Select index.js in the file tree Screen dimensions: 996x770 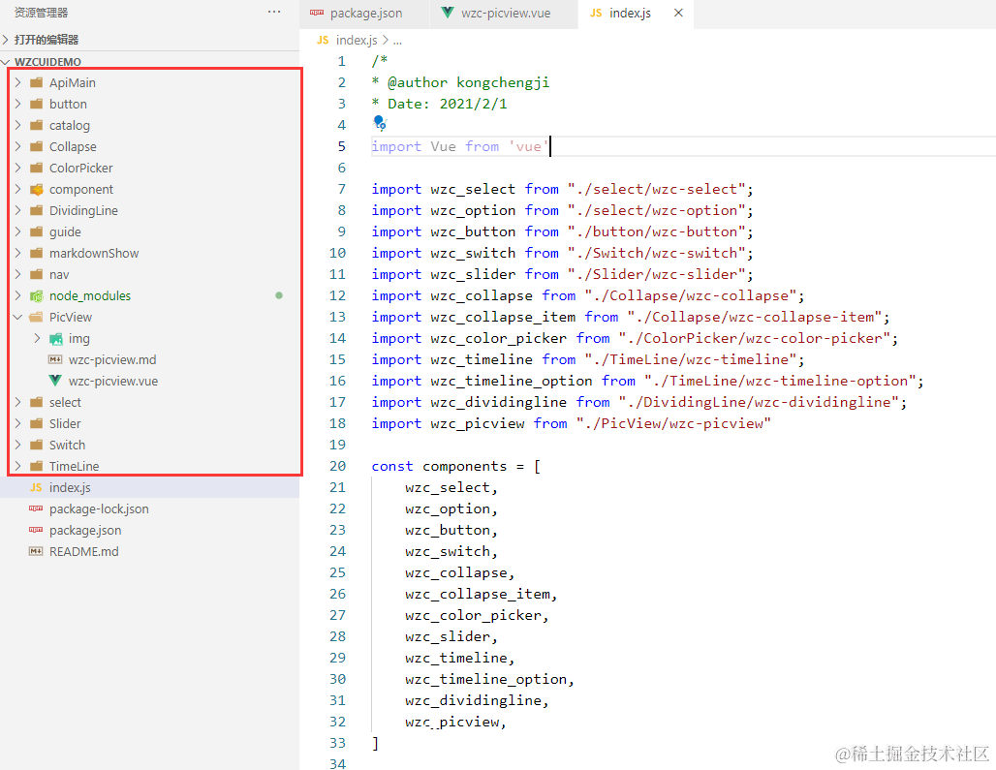(x=149, y=487)
